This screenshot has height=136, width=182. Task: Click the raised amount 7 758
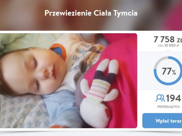[x=164, y=39]
